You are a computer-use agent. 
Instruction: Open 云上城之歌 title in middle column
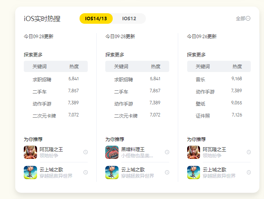[133, 169]
